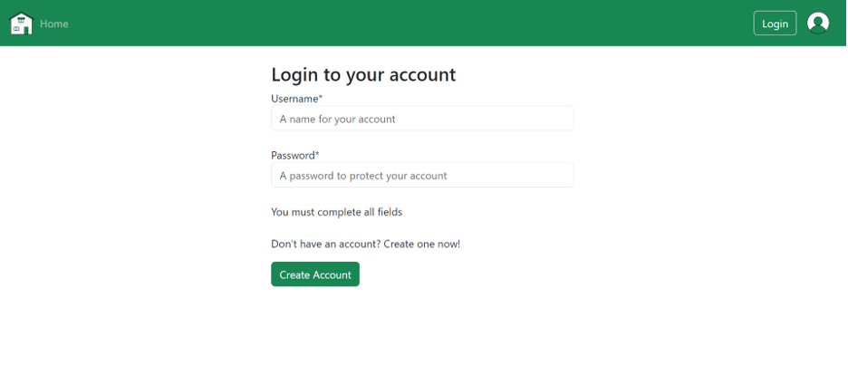848x366 pixels.
Task: Open account menu via the round avatar
Action: [x=817, y=24]
